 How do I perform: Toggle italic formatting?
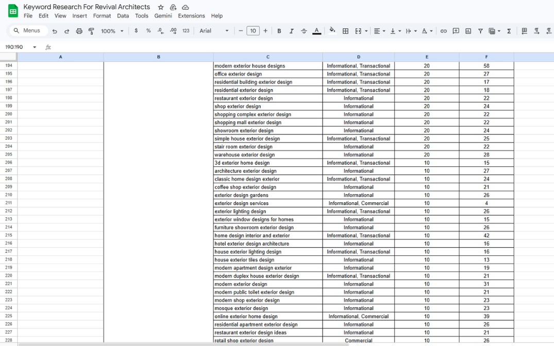291,31
